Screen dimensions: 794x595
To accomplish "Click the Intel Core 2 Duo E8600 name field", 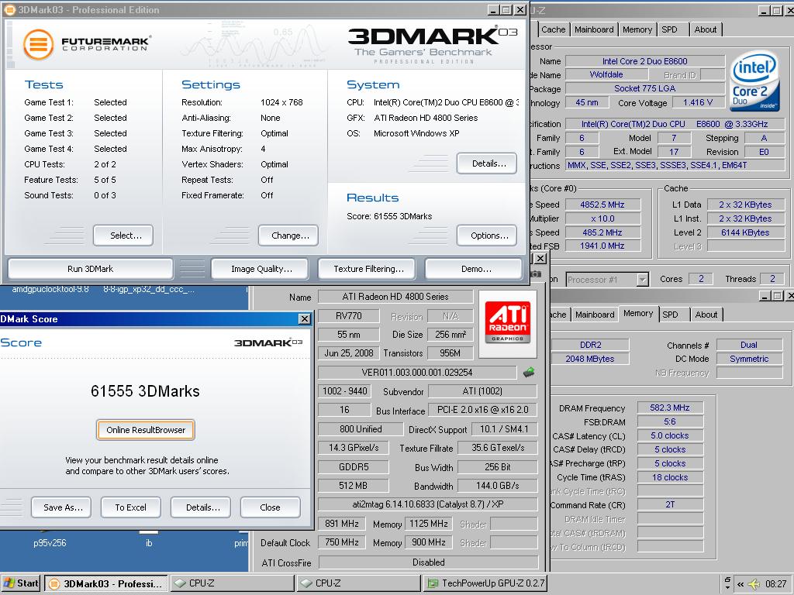I will (644, 61).
